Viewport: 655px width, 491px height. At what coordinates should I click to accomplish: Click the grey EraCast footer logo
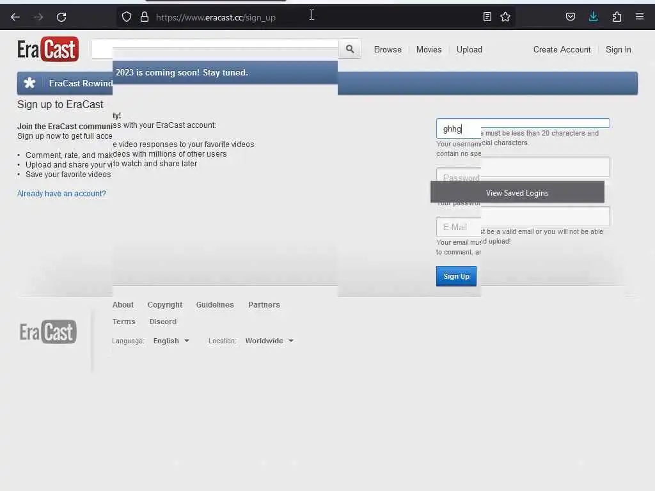[48, 332]
